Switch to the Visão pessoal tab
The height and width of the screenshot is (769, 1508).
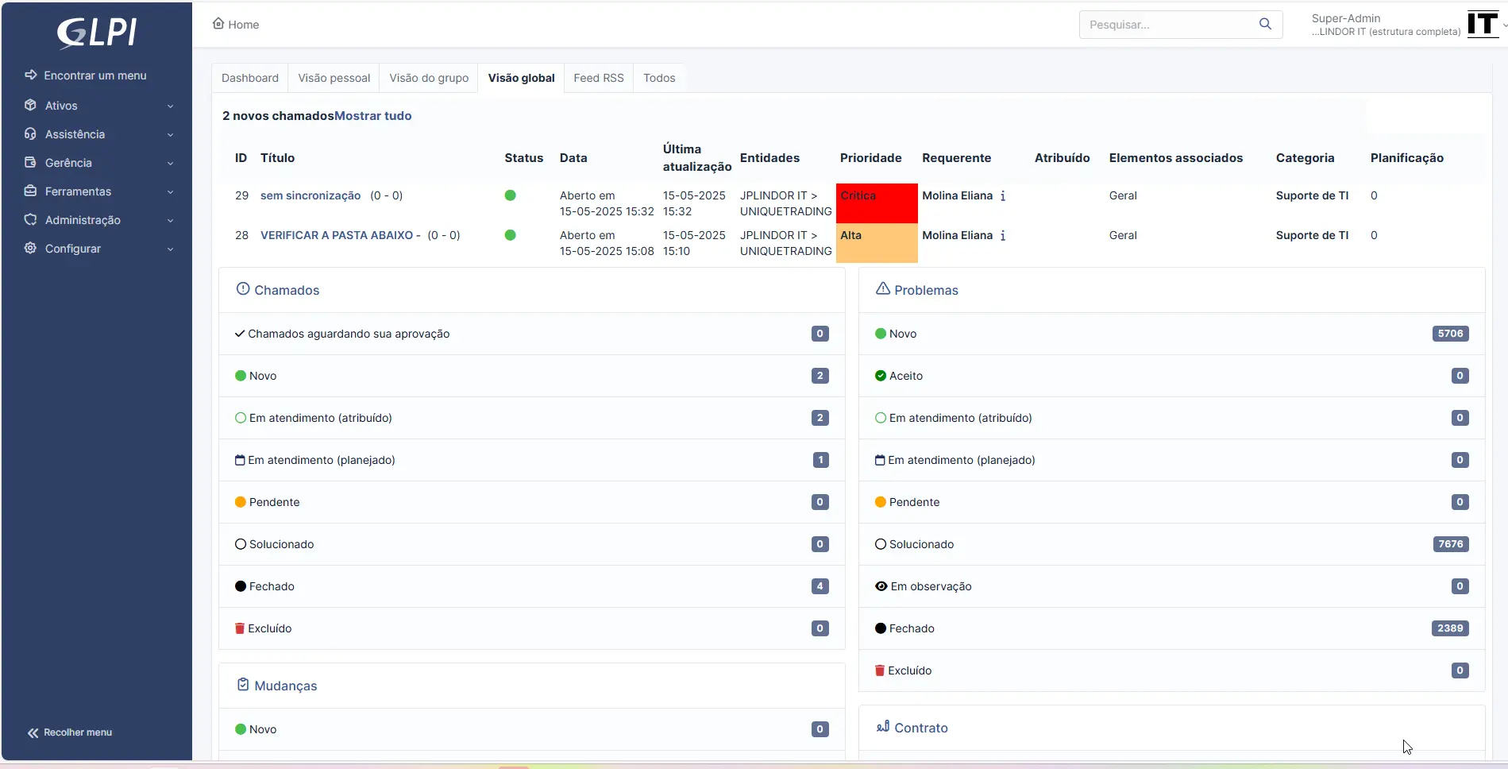[x=334, y=78]
